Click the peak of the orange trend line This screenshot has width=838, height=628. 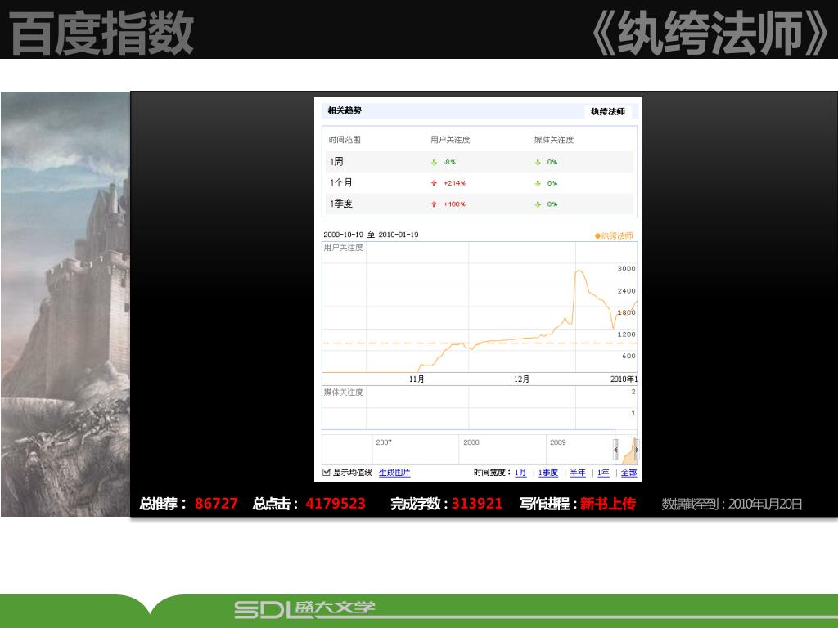579,271
